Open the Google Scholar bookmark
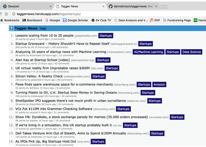This screenshot has height=147, width=206. point(76,20)
